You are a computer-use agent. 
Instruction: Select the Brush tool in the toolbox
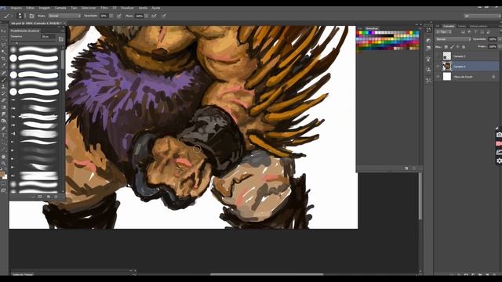pyautogui.click(x=3, y=80)
